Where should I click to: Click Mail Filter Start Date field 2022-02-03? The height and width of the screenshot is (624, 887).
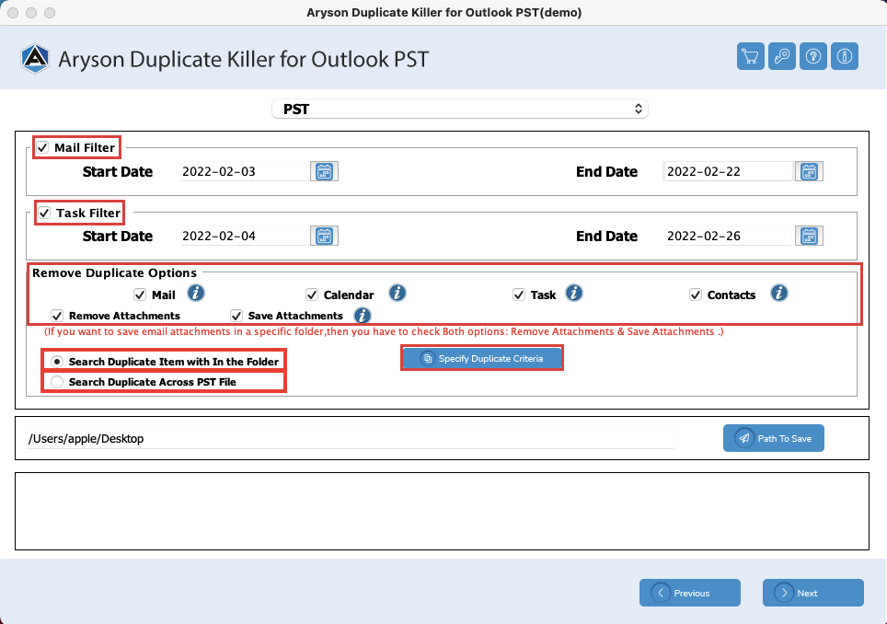point(243,171)
